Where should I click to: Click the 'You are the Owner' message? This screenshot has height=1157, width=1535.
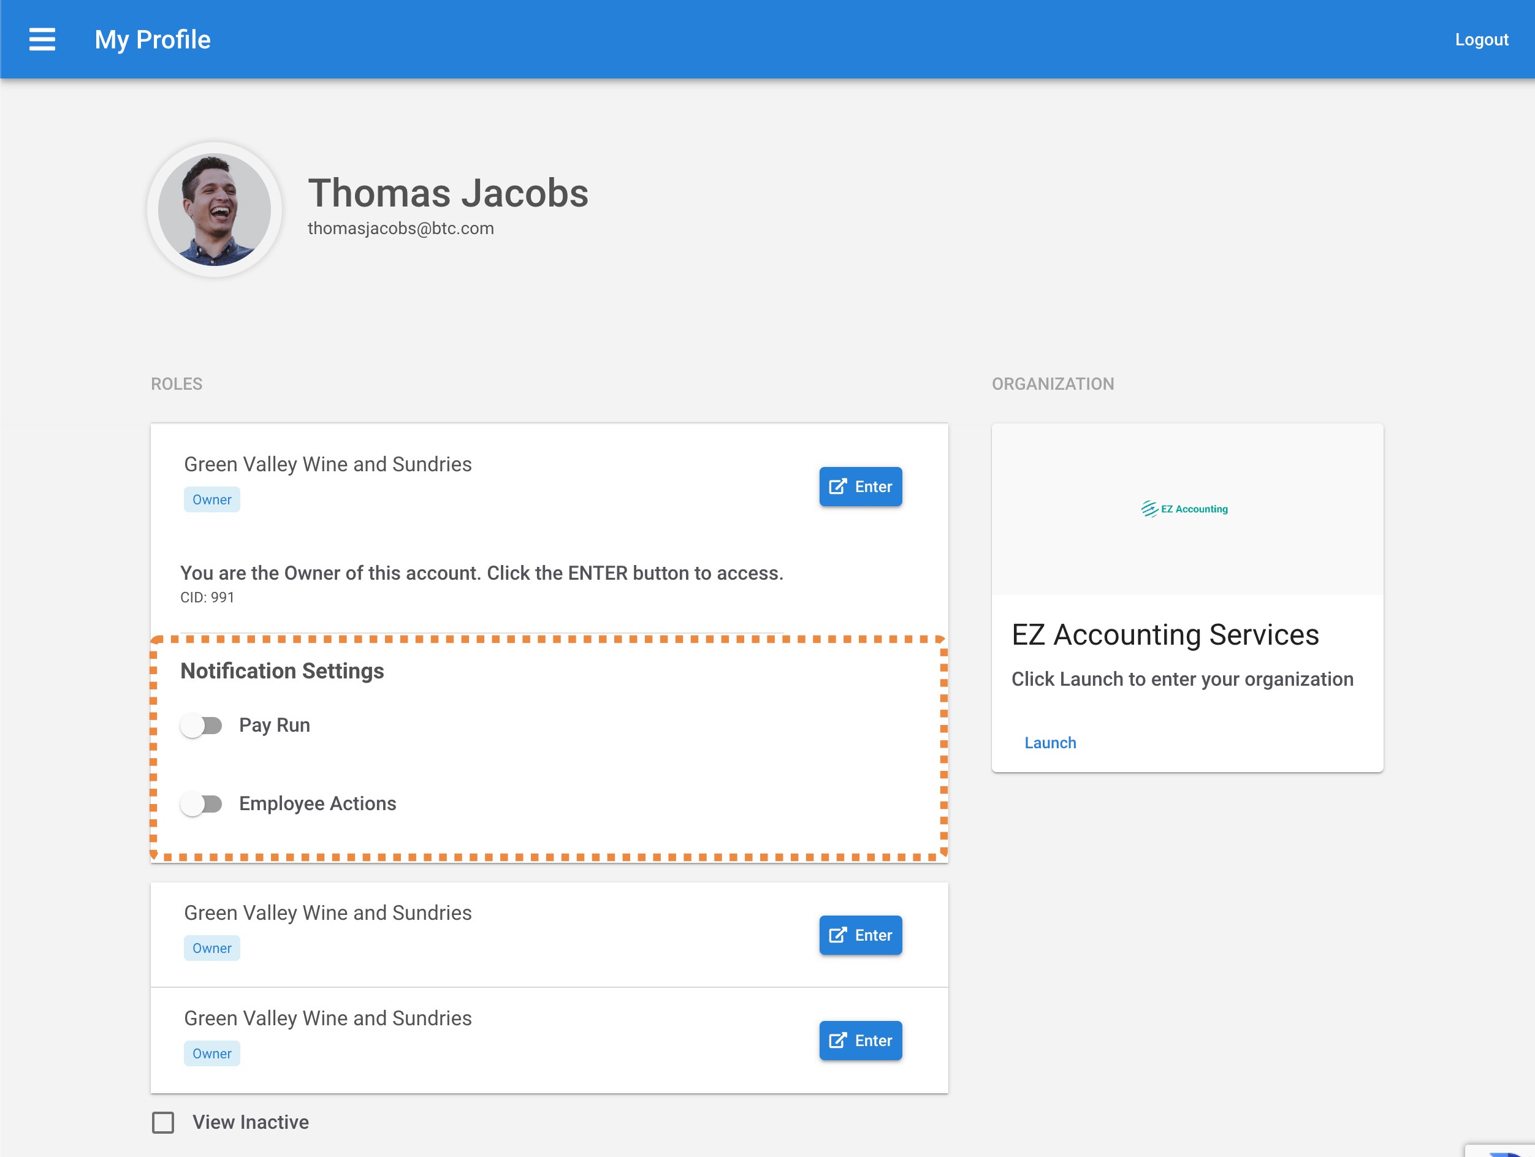482,573
